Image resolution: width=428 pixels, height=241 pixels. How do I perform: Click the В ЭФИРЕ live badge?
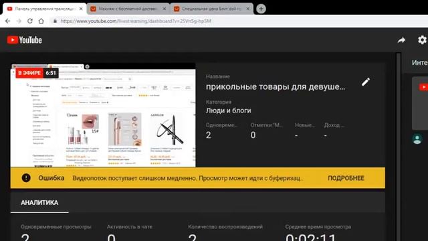[x=29, y=73]
